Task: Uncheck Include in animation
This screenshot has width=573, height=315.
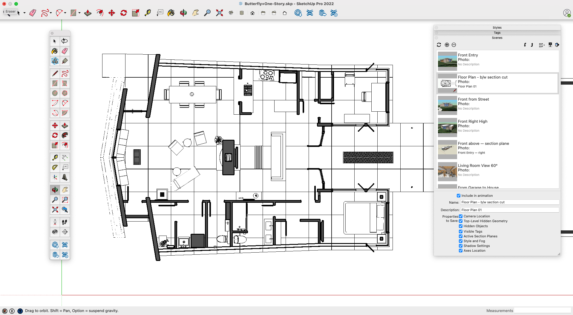Action: (459, 196)
